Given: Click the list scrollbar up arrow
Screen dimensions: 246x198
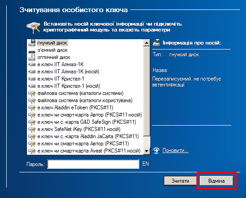Looking at the screenshot, I should pyautogui.click(x=147, y=43).
